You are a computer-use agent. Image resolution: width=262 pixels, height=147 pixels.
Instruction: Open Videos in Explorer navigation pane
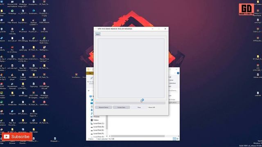click(96, 120)
